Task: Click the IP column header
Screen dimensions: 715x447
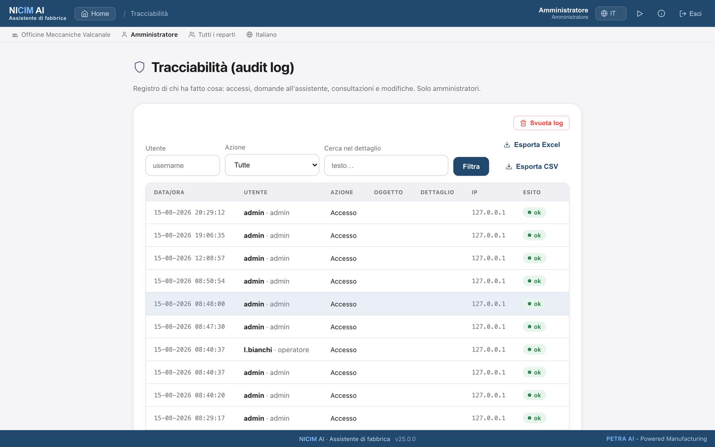Action: point(475,192)
